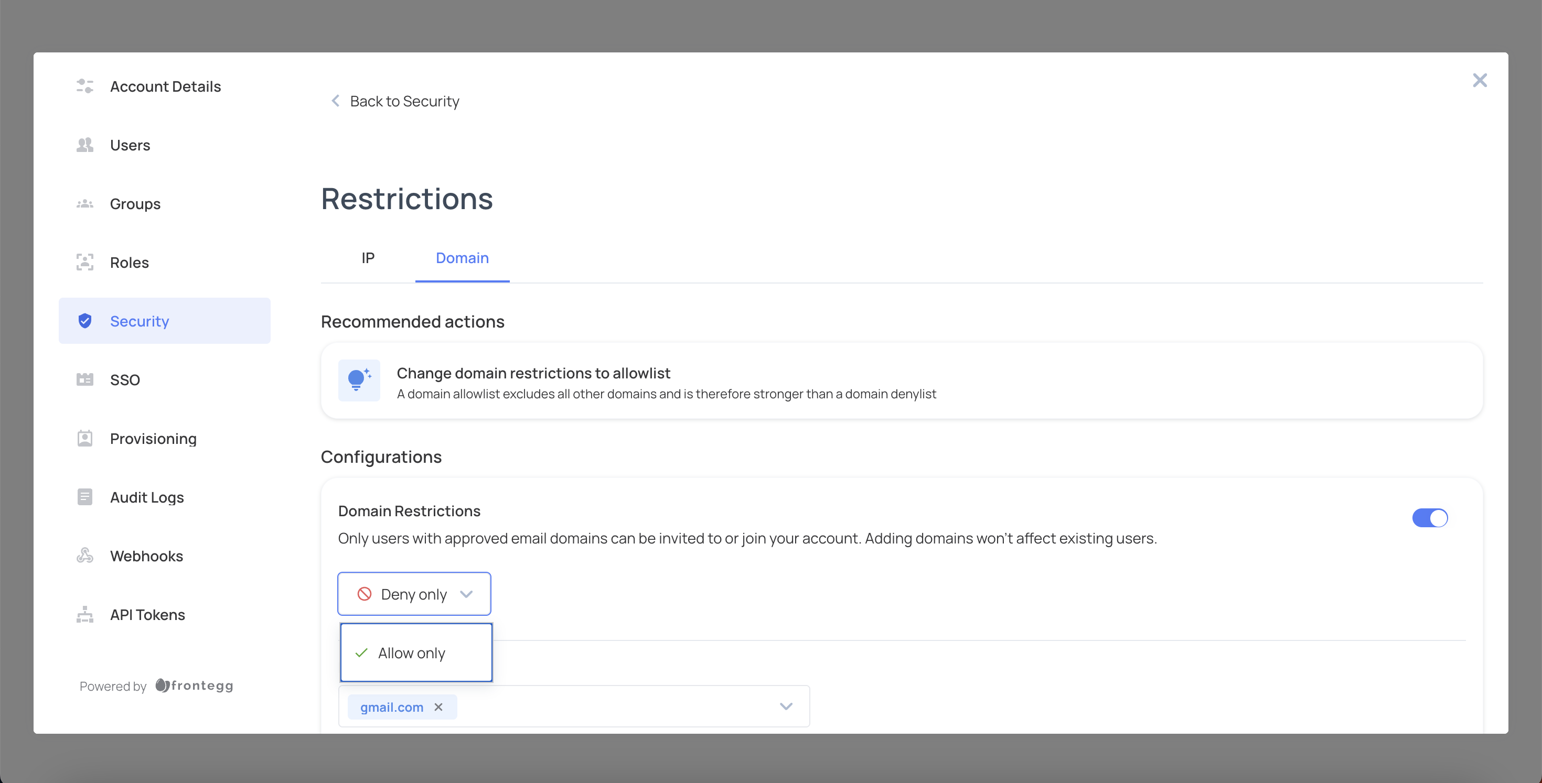Click the Security shield icon
Viewport: 1542px width, 783px height.
[x=85, y=321]
